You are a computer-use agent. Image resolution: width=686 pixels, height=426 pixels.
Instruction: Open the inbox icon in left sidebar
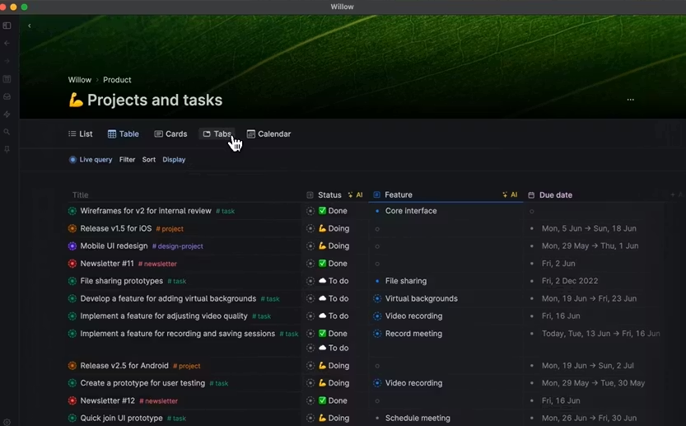click(x=7, y=96)
